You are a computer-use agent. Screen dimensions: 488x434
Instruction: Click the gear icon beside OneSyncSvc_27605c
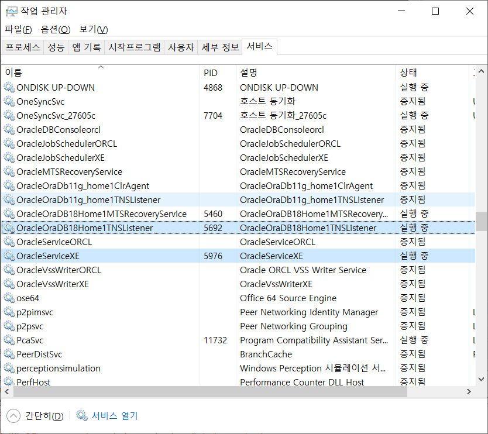9,115
